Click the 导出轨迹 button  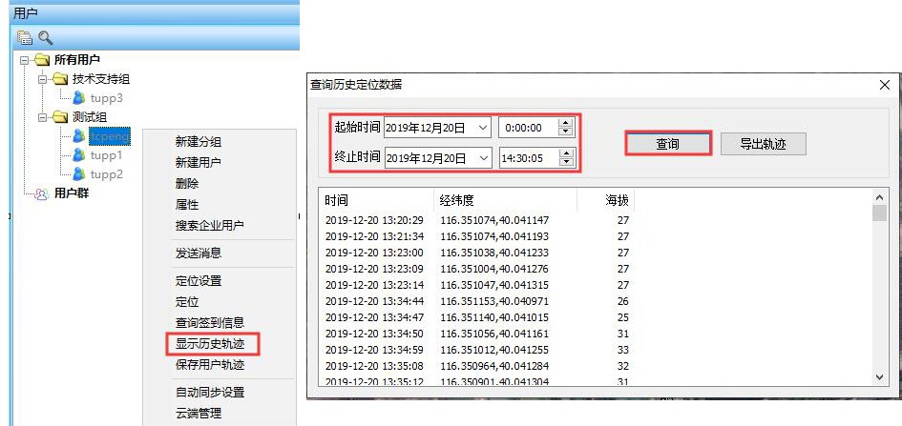(x=763, y=144)
